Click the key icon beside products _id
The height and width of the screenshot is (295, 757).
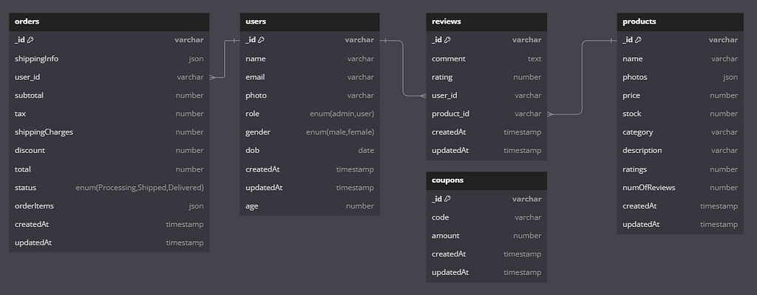click(x=638, y=40)
